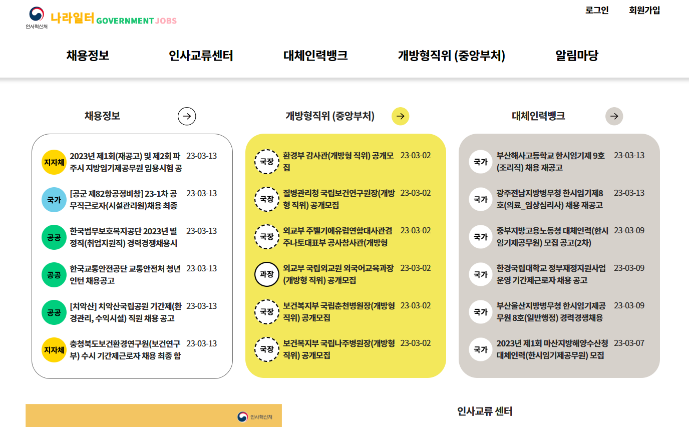
Task: Click the yellow 개방형직위 arrow icon
Action: pos(400,116)
